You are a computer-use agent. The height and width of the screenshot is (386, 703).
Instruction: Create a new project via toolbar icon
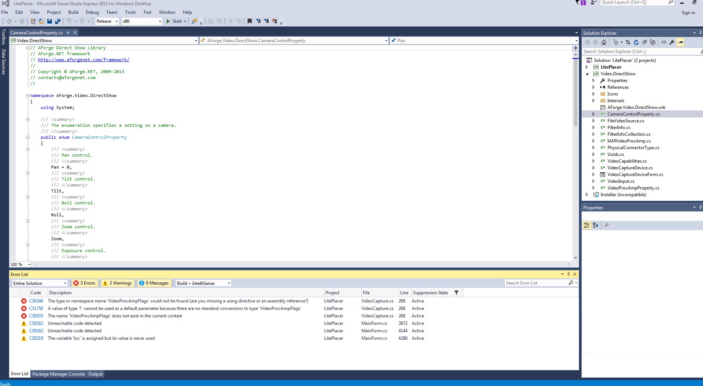pyautogui.click(x=33, y=21)
